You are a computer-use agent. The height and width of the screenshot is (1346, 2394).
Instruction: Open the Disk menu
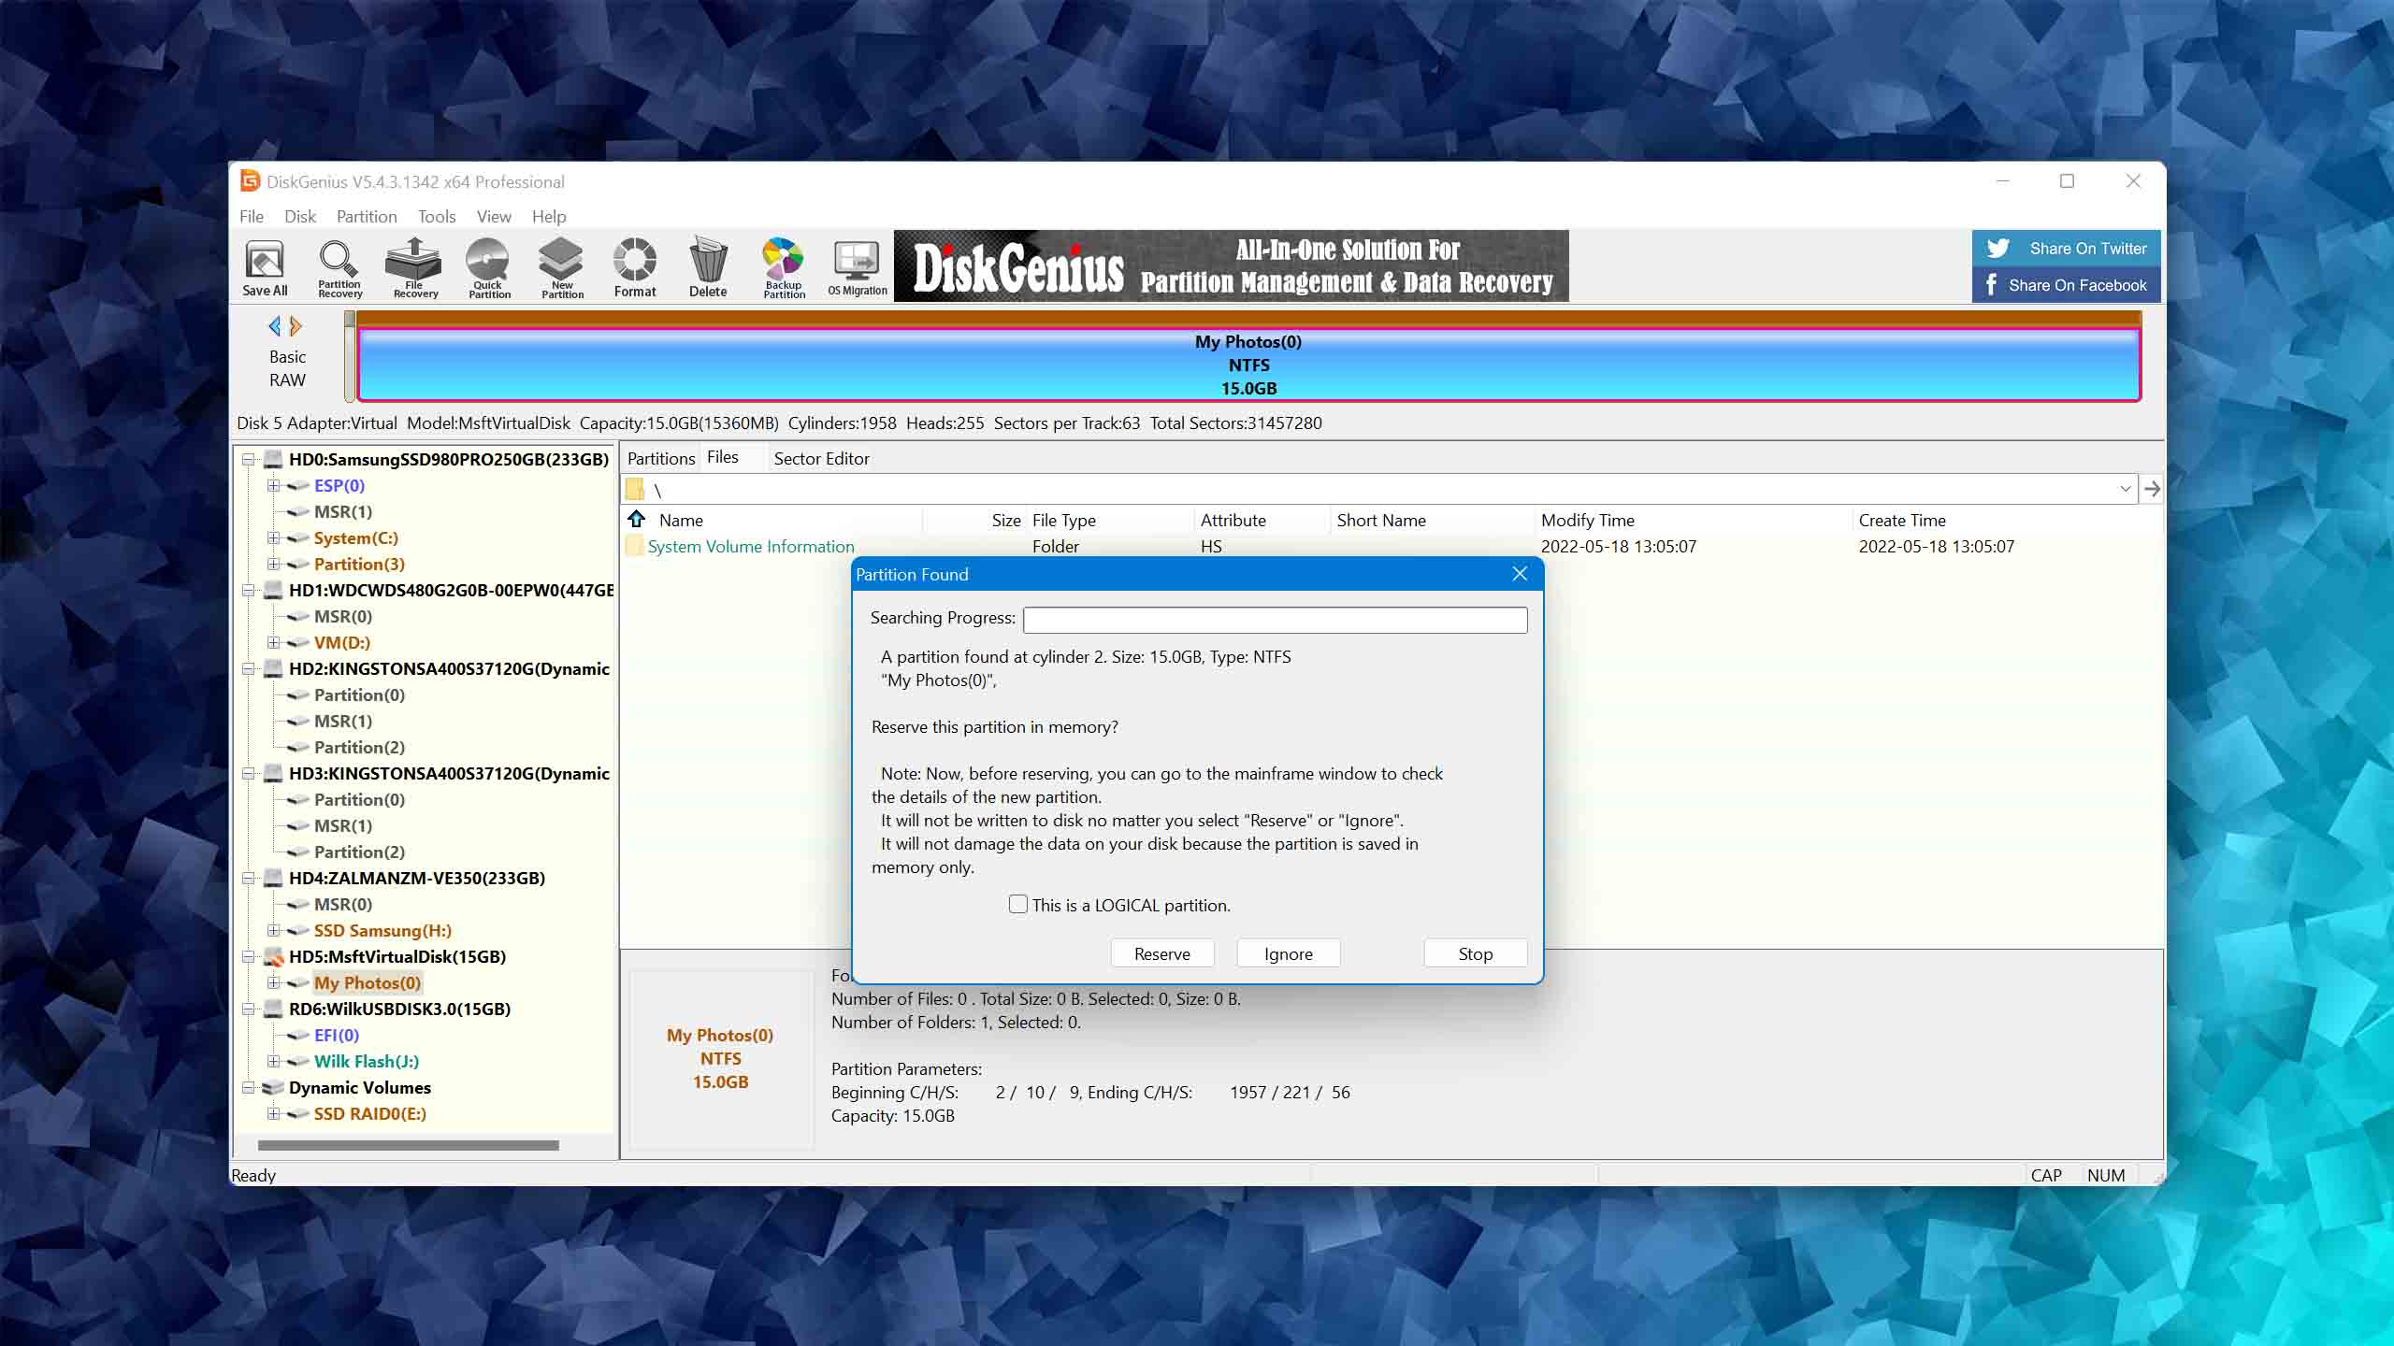300,217
